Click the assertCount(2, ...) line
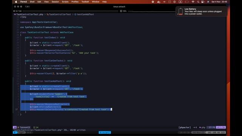The image size is (242, 136). click(58, 74)
